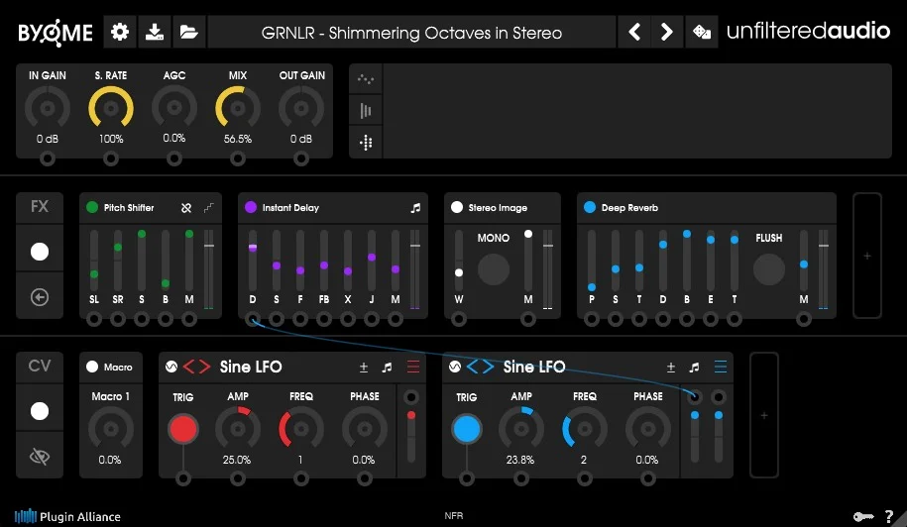Click the Stereo Image MONO button
The height and width of the screenshot is (527, 907).
coord(494,269)
